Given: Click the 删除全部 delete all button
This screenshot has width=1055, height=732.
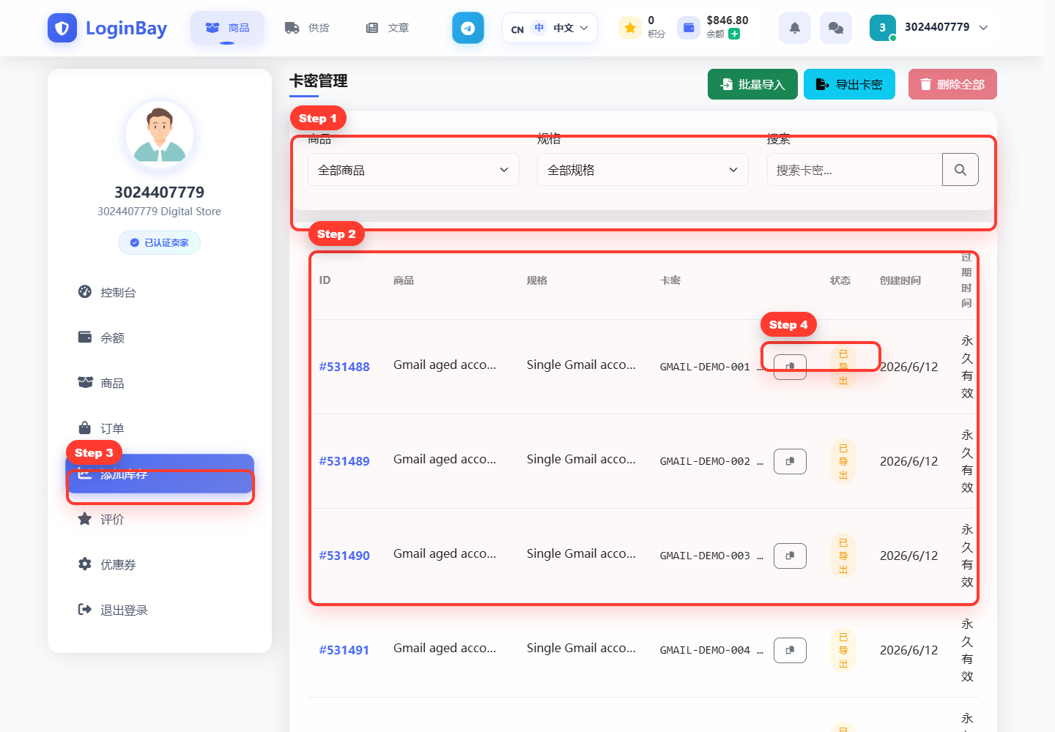Looking at the screenshot, I should point(952,84).
